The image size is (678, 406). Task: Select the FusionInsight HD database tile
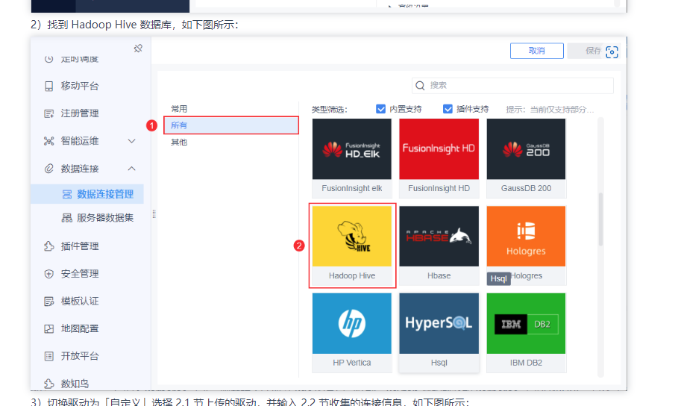coord(439,157)
